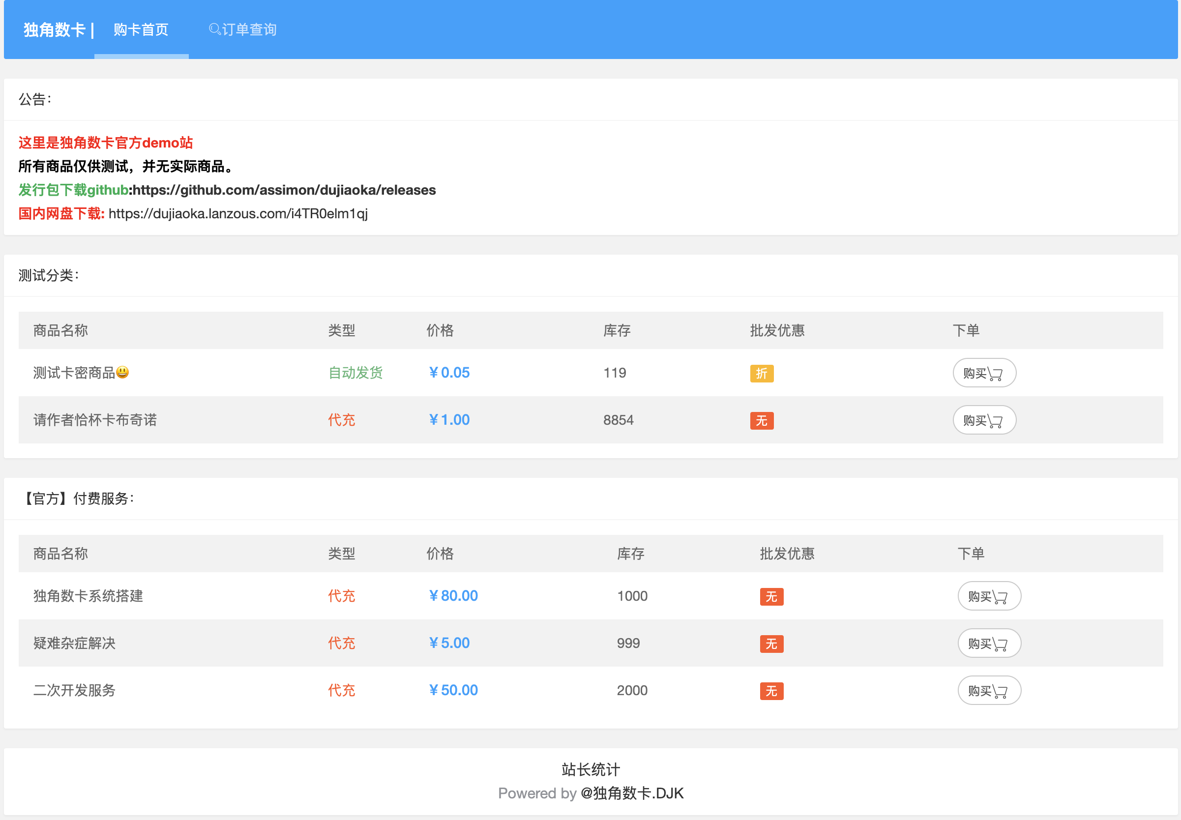Click the smiley emoji after 测试卡密商品

122,372
